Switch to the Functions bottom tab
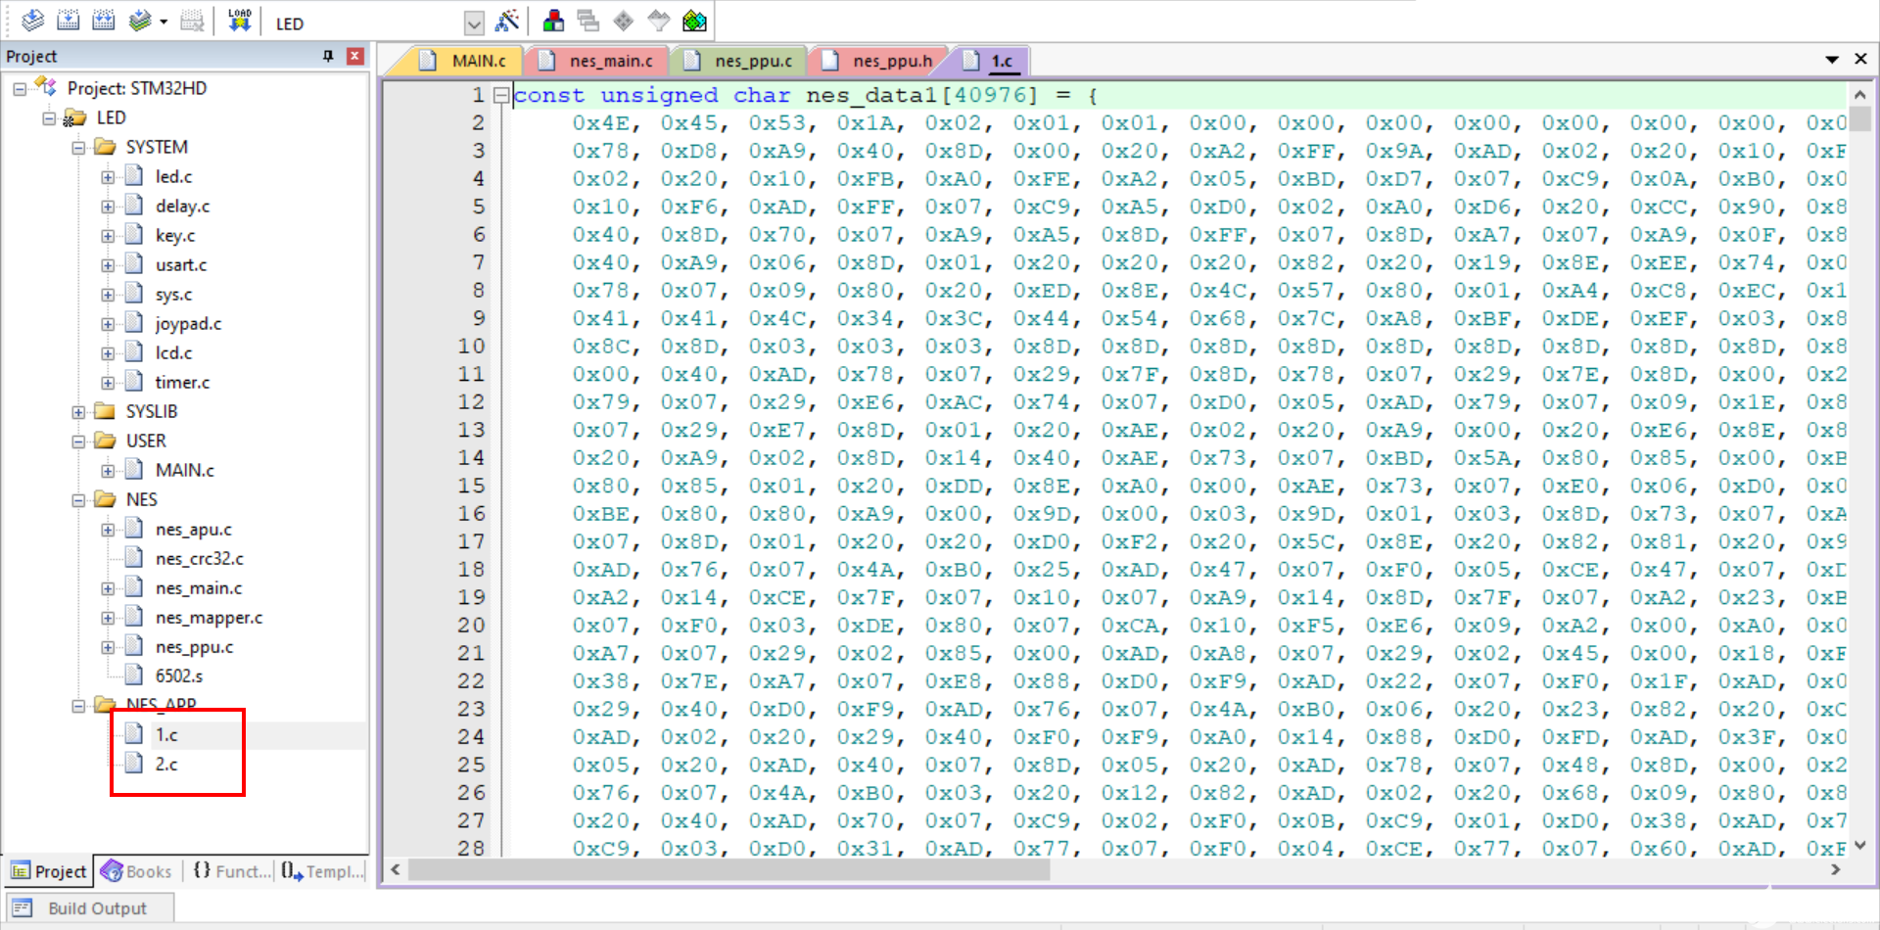Screen dimensions: 1880x930 point(232,871)
